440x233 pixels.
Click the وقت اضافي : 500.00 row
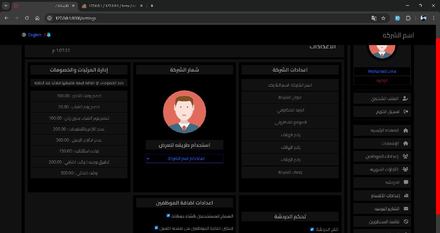(79, 173)
